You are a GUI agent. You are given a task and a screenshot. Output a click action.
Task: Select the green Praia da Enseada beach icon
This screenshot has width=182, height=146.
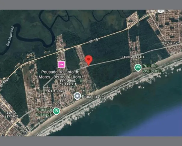coord(56,112)
